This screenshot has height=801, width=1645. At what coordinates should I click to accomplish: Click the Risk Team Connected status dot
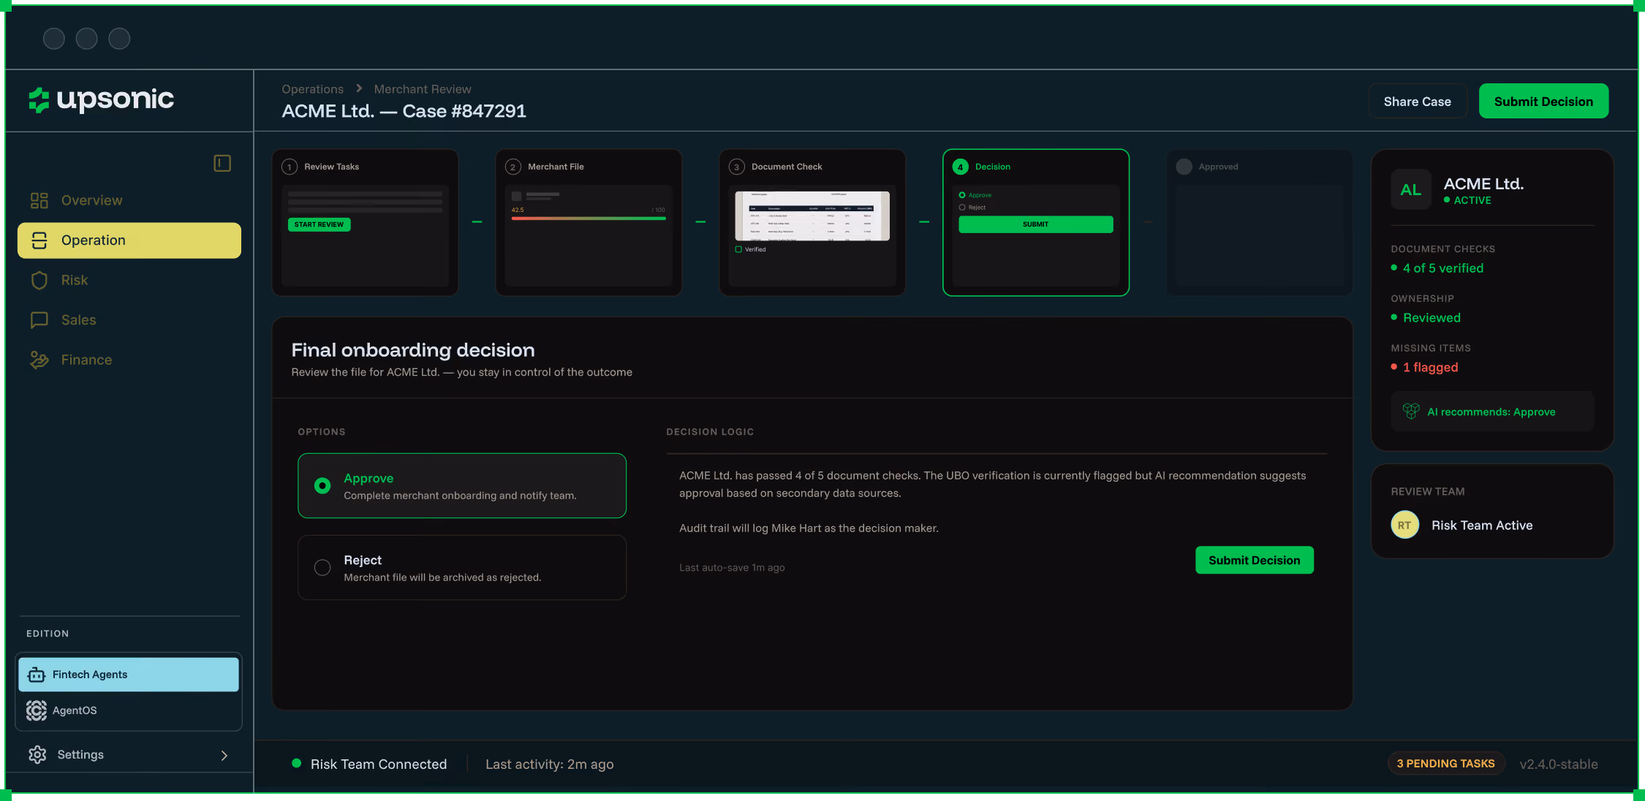tap(297, 763)
